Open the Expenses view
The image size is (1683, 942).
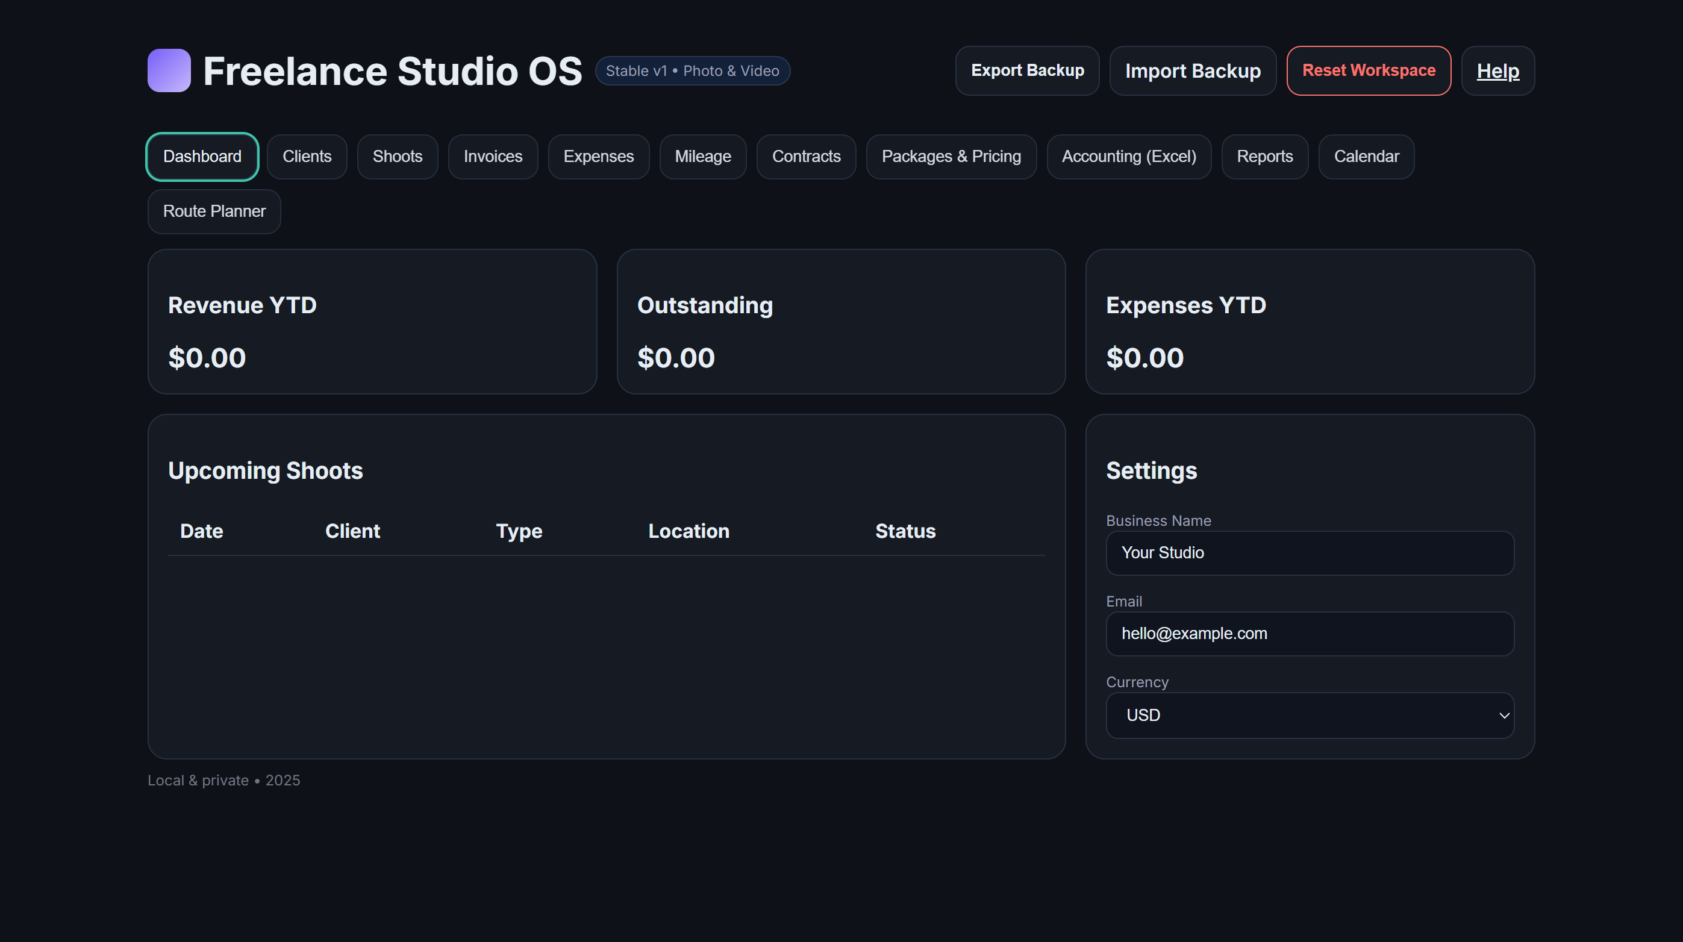(x=599, y=157)
